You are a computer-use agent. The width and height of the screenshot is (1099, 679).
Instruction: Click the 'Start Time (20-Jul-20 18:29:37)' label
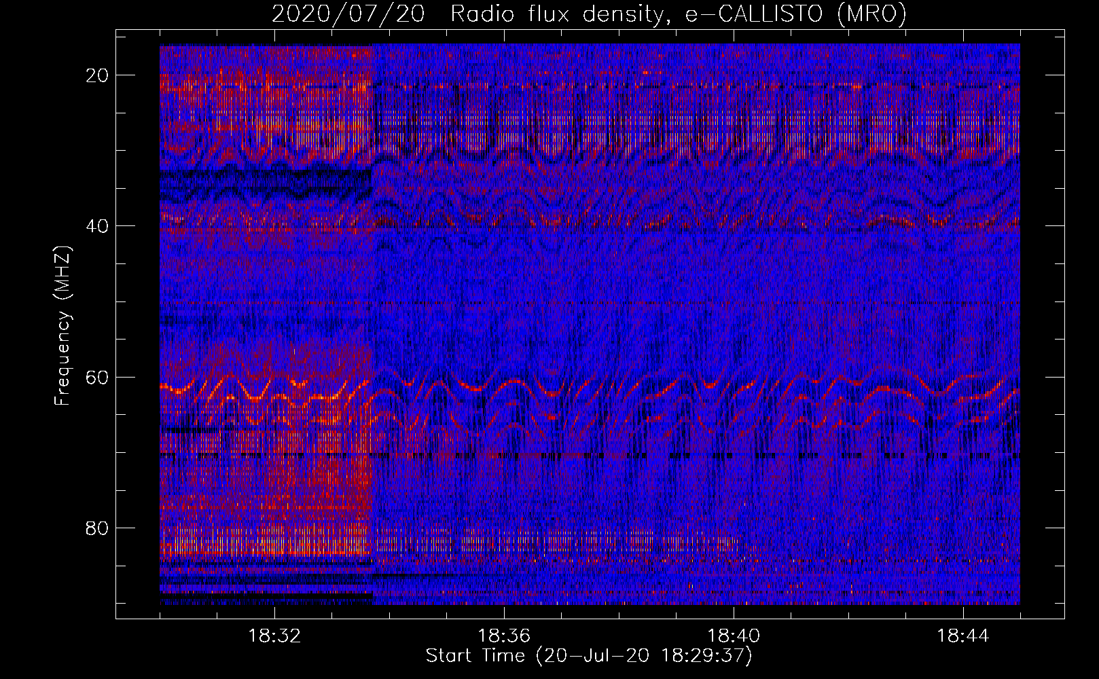click(589, 656)
